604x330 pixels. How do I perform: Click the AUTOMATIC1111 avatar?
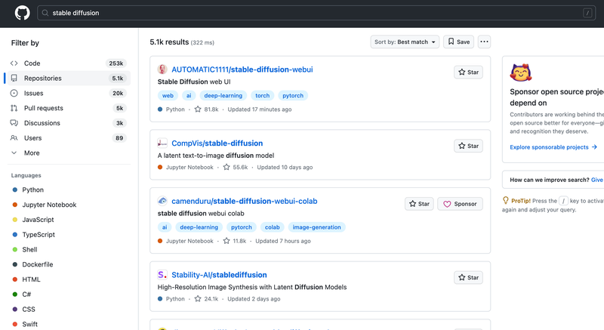coord(162,69)
